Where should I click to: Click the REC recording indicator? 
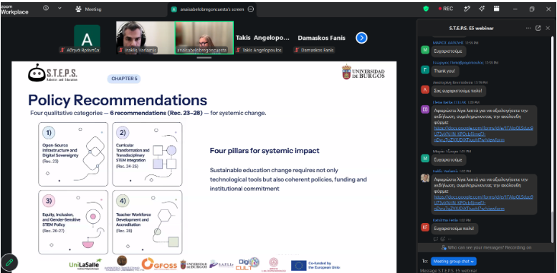[x=446, y=9]
